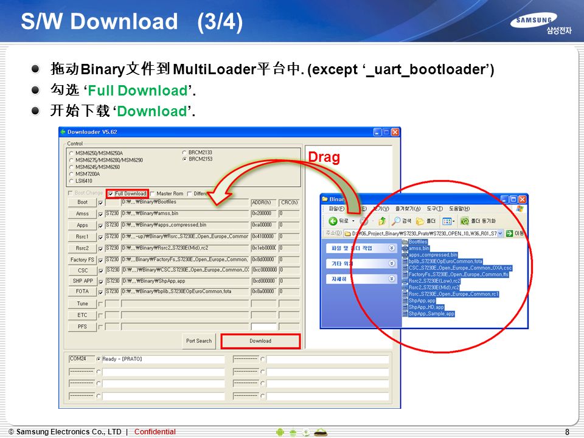Collapse the 자세히 panel

[392, 278]
